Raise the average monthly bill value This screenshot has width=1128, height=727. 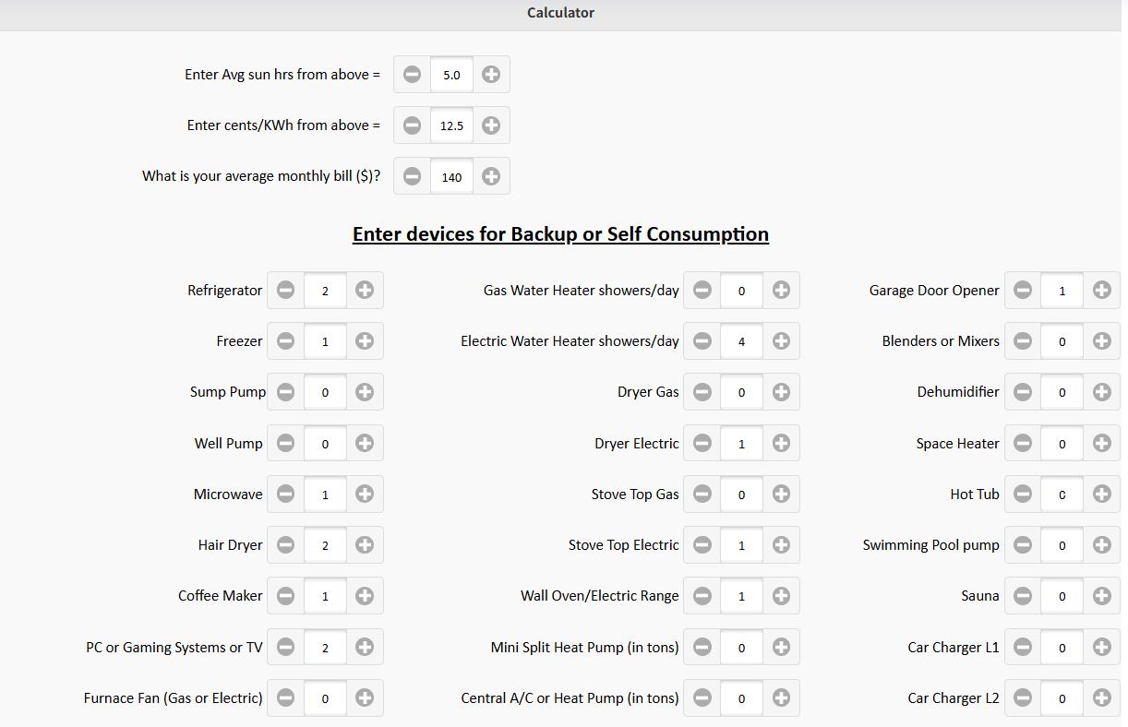coord(491,176)
